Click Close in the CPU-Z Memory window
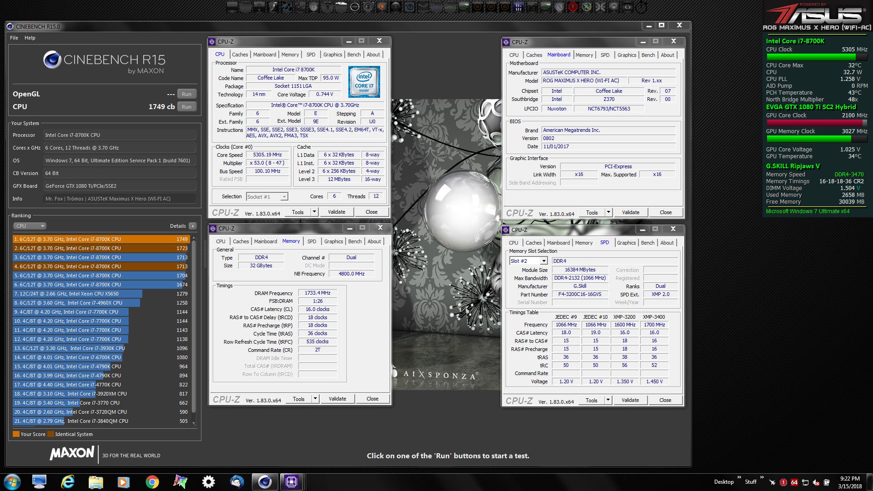 372,399
